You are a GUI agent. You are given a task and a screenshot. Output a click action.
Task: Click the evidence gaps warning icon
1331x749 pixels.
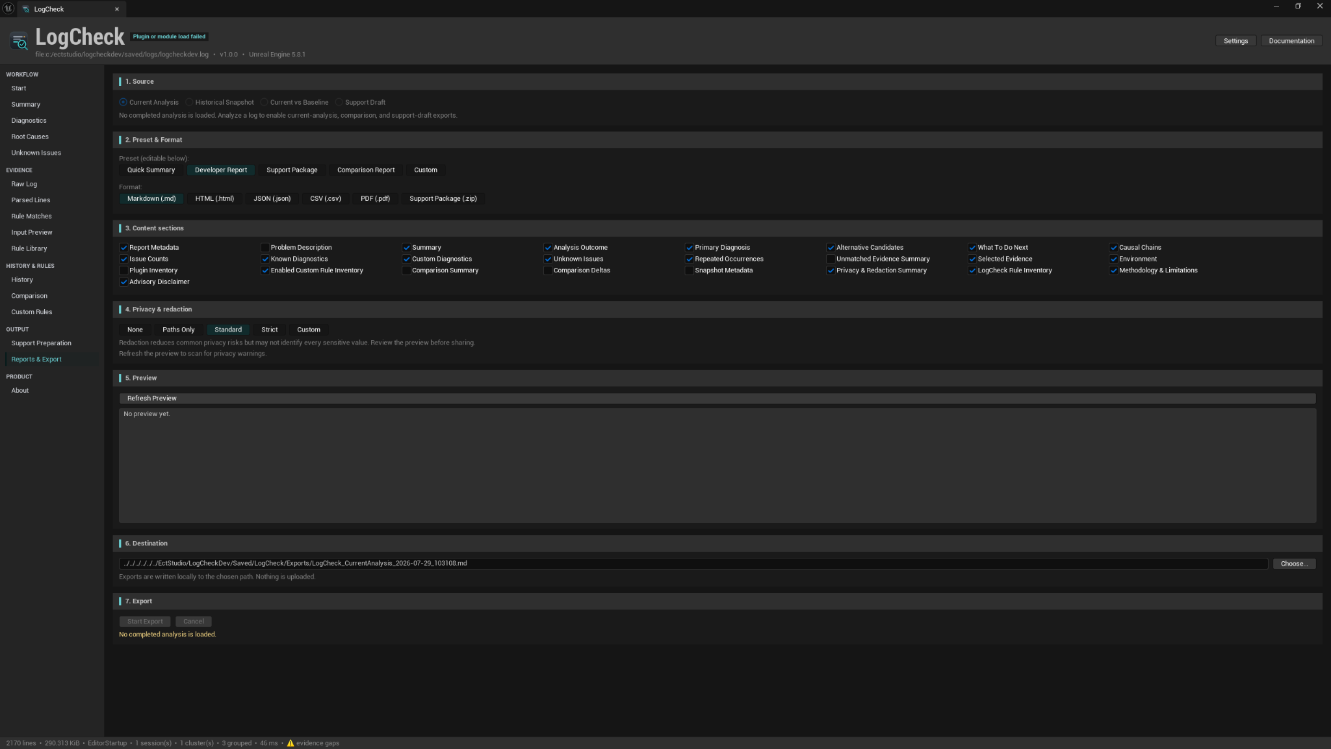(291, 743)
